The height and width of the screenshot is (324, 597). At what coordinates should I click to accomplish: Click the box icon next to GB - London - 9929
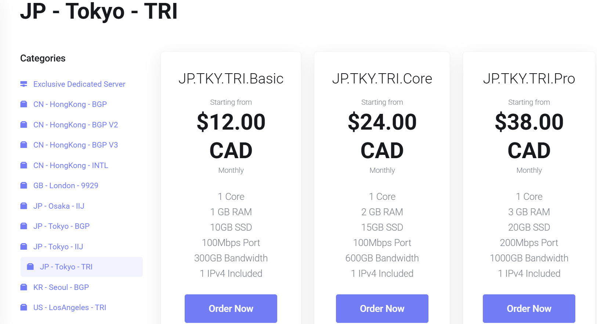point(24,186)
